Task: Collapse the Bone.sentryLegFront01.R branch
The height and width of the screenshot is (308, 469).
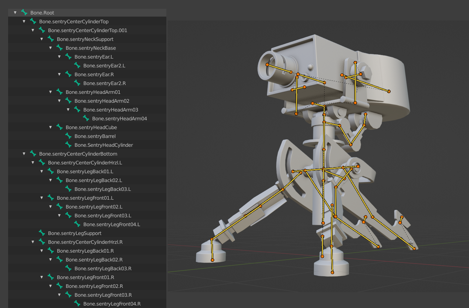Action: 42,277
